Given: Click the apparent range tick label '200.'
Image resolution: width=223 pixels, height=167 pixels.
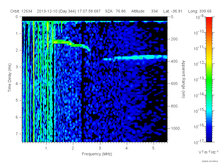Looking at the screenshot, I should coord(175,39).
